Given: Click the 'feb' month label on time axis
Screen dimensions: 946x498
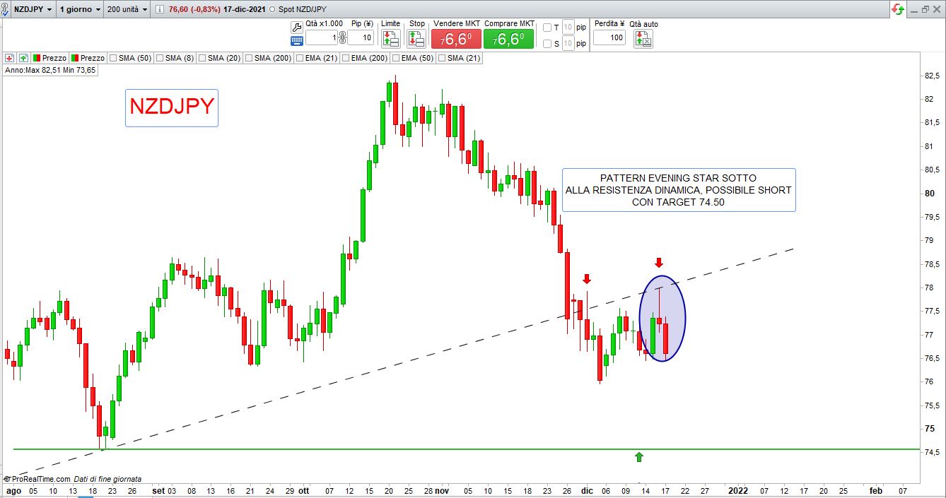Looking at the screenshot, I should coord(875,490).
